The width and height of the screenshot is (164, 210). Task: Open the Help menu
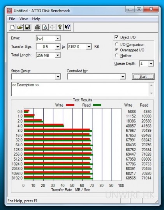pyautogui.click(x=36, y=19)
